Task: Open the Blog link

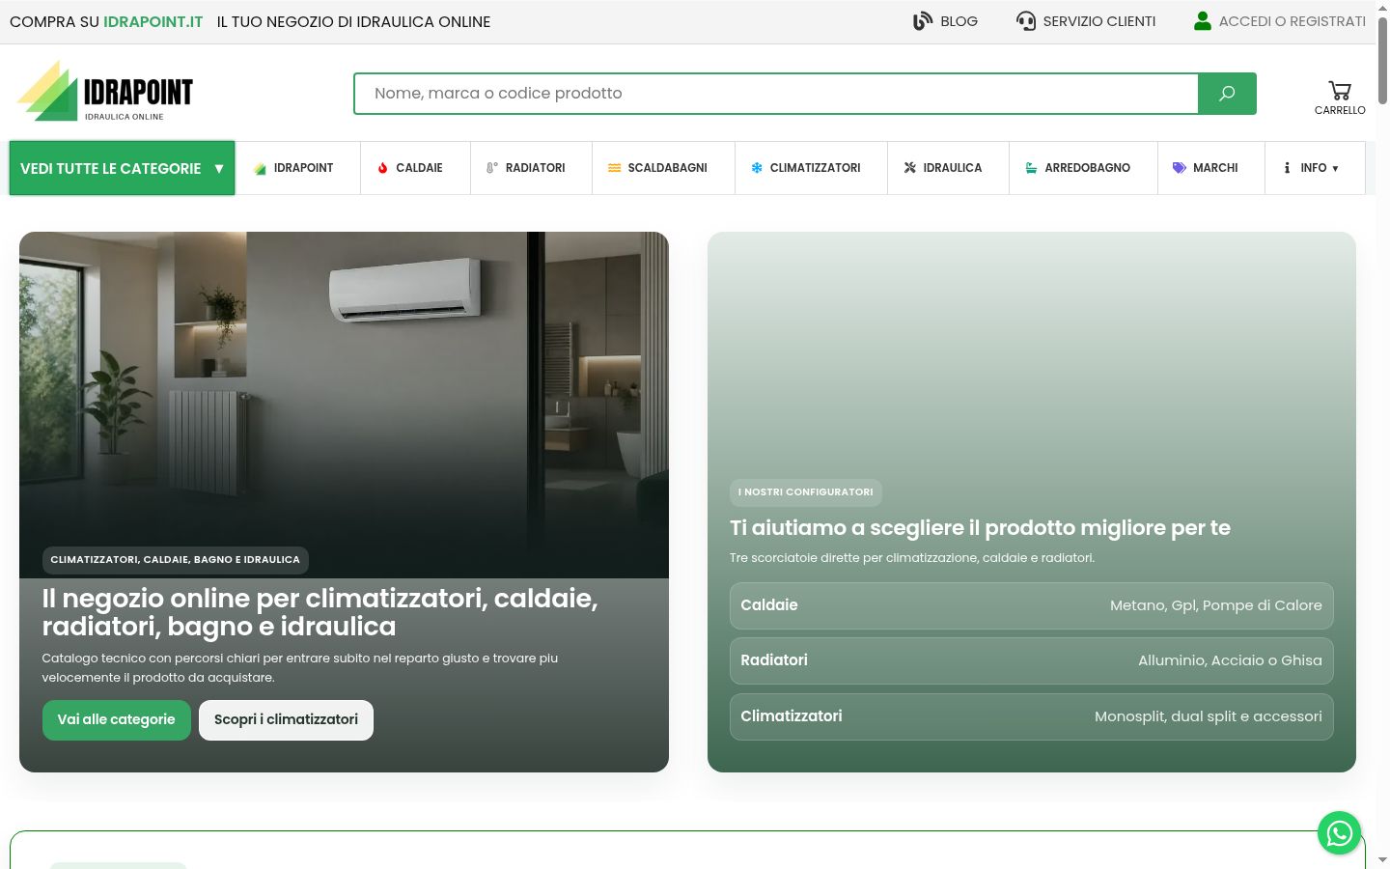Action: pos(959,21)
